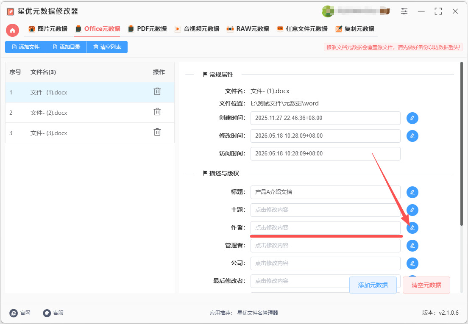Select the 图片元数据 tab
This screenshot has height=324, width=468.
coord(48,29)
